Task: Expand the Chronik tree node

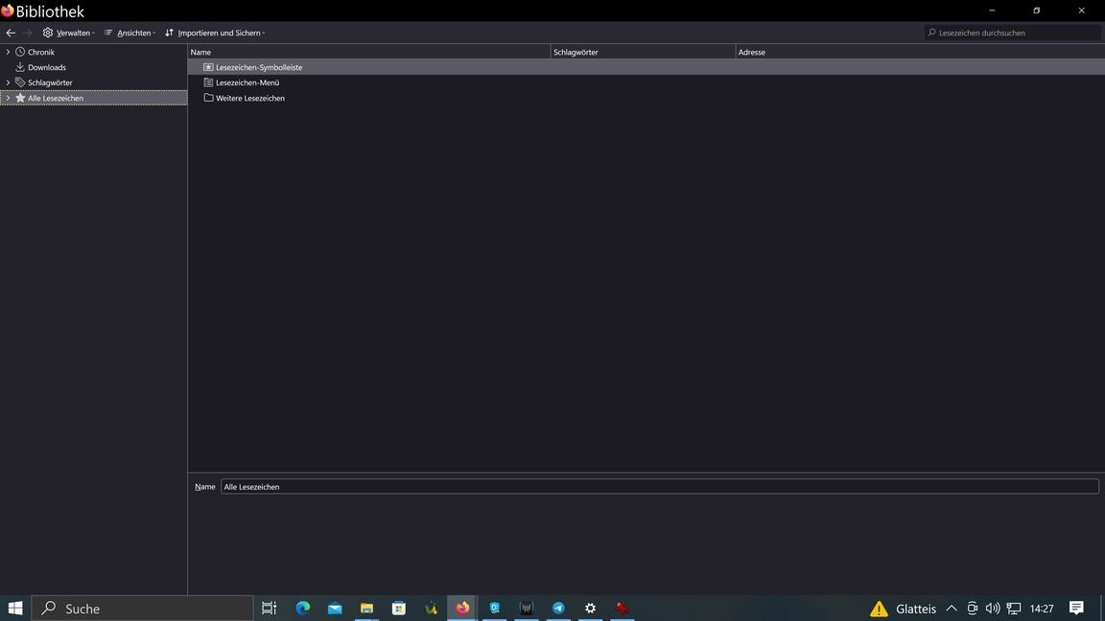Action: (8, 52)
